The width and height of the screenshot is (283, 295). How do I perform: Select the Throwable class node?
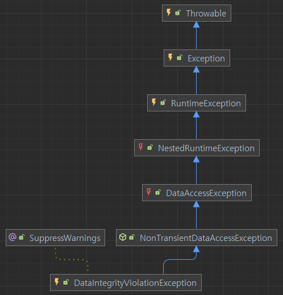(197, 13)
